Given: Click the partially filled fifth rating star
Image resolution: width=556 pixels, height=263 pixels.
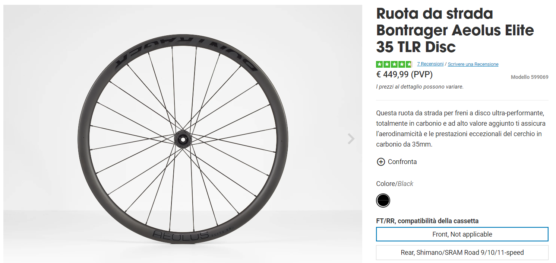Looking at the screenshot, I should pos(409,64).
